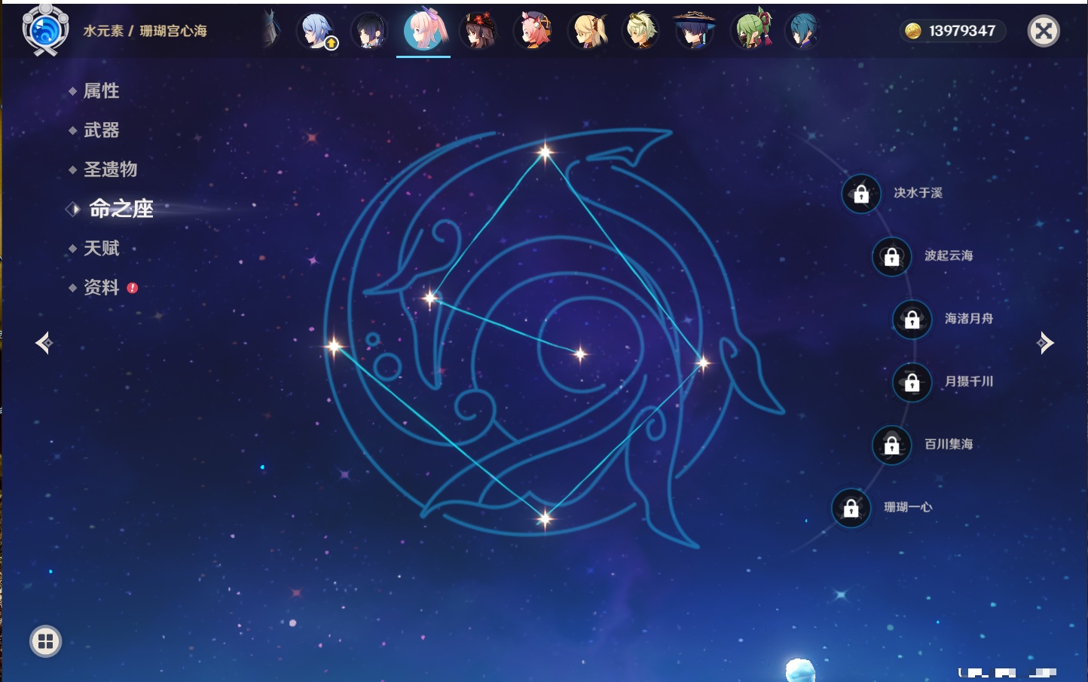This screenshot has width=1088, height=682.
Task: Click the Mora balance 13979347
Action: [962, 31]
